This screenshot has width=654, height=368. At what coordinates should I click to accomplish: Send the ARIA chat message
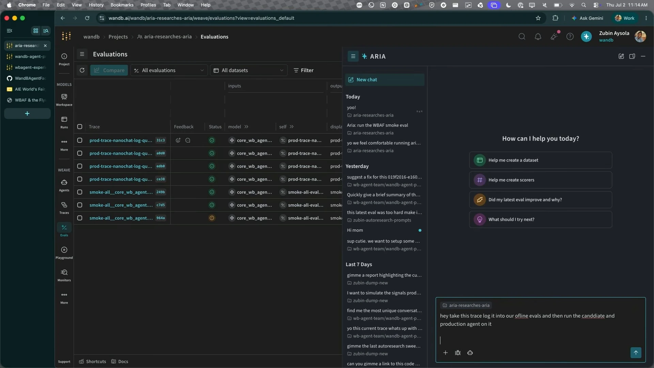click(636, 353)
